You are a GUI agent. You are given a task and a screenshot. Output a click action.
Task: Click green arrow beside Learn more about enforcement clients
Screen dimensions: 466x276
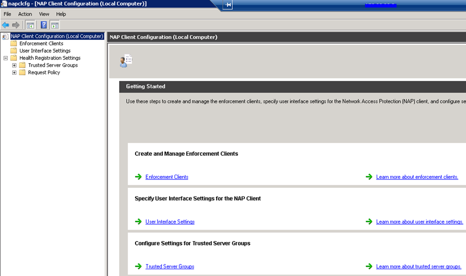tap(369, 177)
